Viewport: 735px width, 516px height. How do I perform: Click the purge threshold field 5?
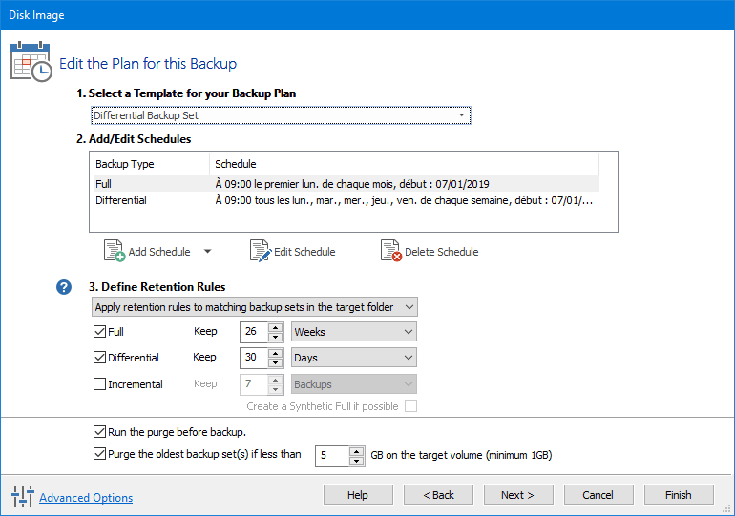point(332,456)
